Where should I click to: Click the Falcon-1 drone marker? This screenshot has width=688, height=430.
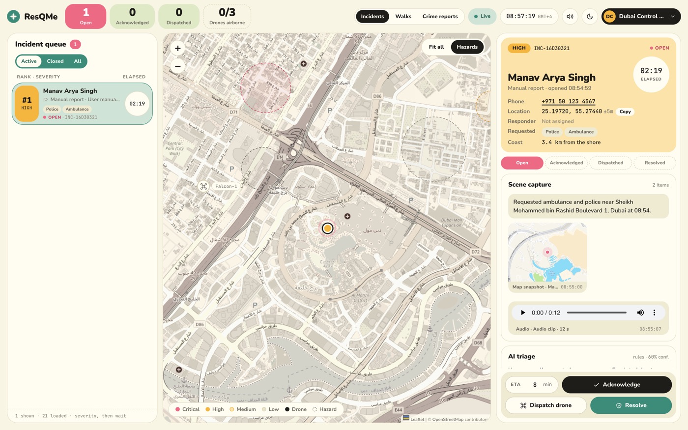pyautogui.click(x=203, y=186)
